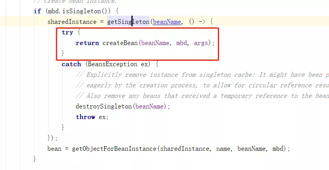Click the getSingleton method name
The height and width of the screenshot is (170, 329).
click(128, 22)
